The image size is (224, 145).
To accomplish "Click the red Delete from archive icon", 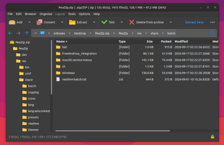I will click(132, 22).
